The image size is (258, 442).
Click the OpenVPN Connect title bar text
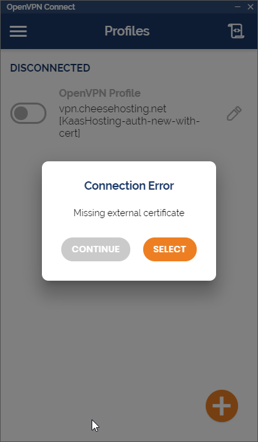click(41, 6)
